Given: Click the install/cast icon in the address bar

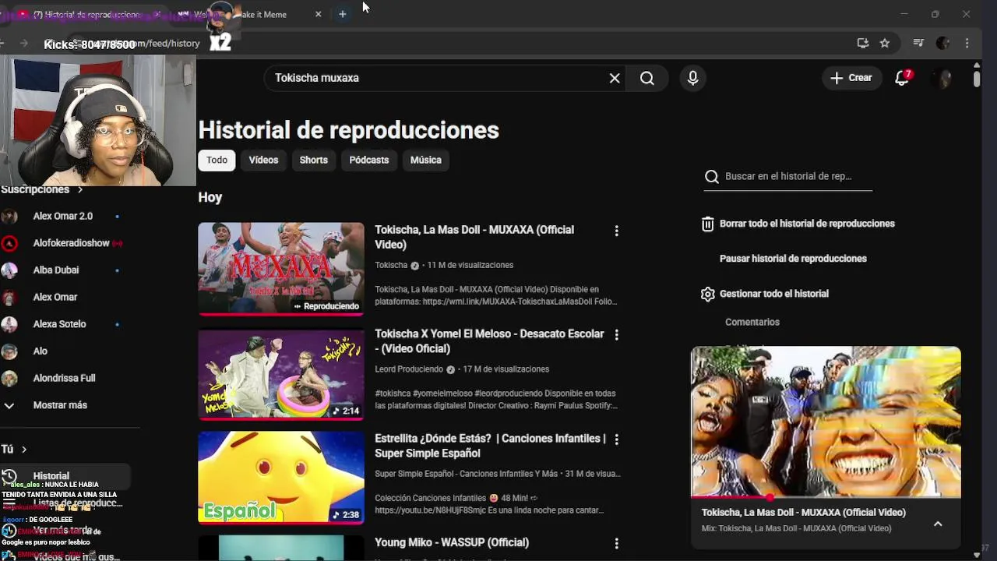Looking at the screenshot, I should point(862,44).
